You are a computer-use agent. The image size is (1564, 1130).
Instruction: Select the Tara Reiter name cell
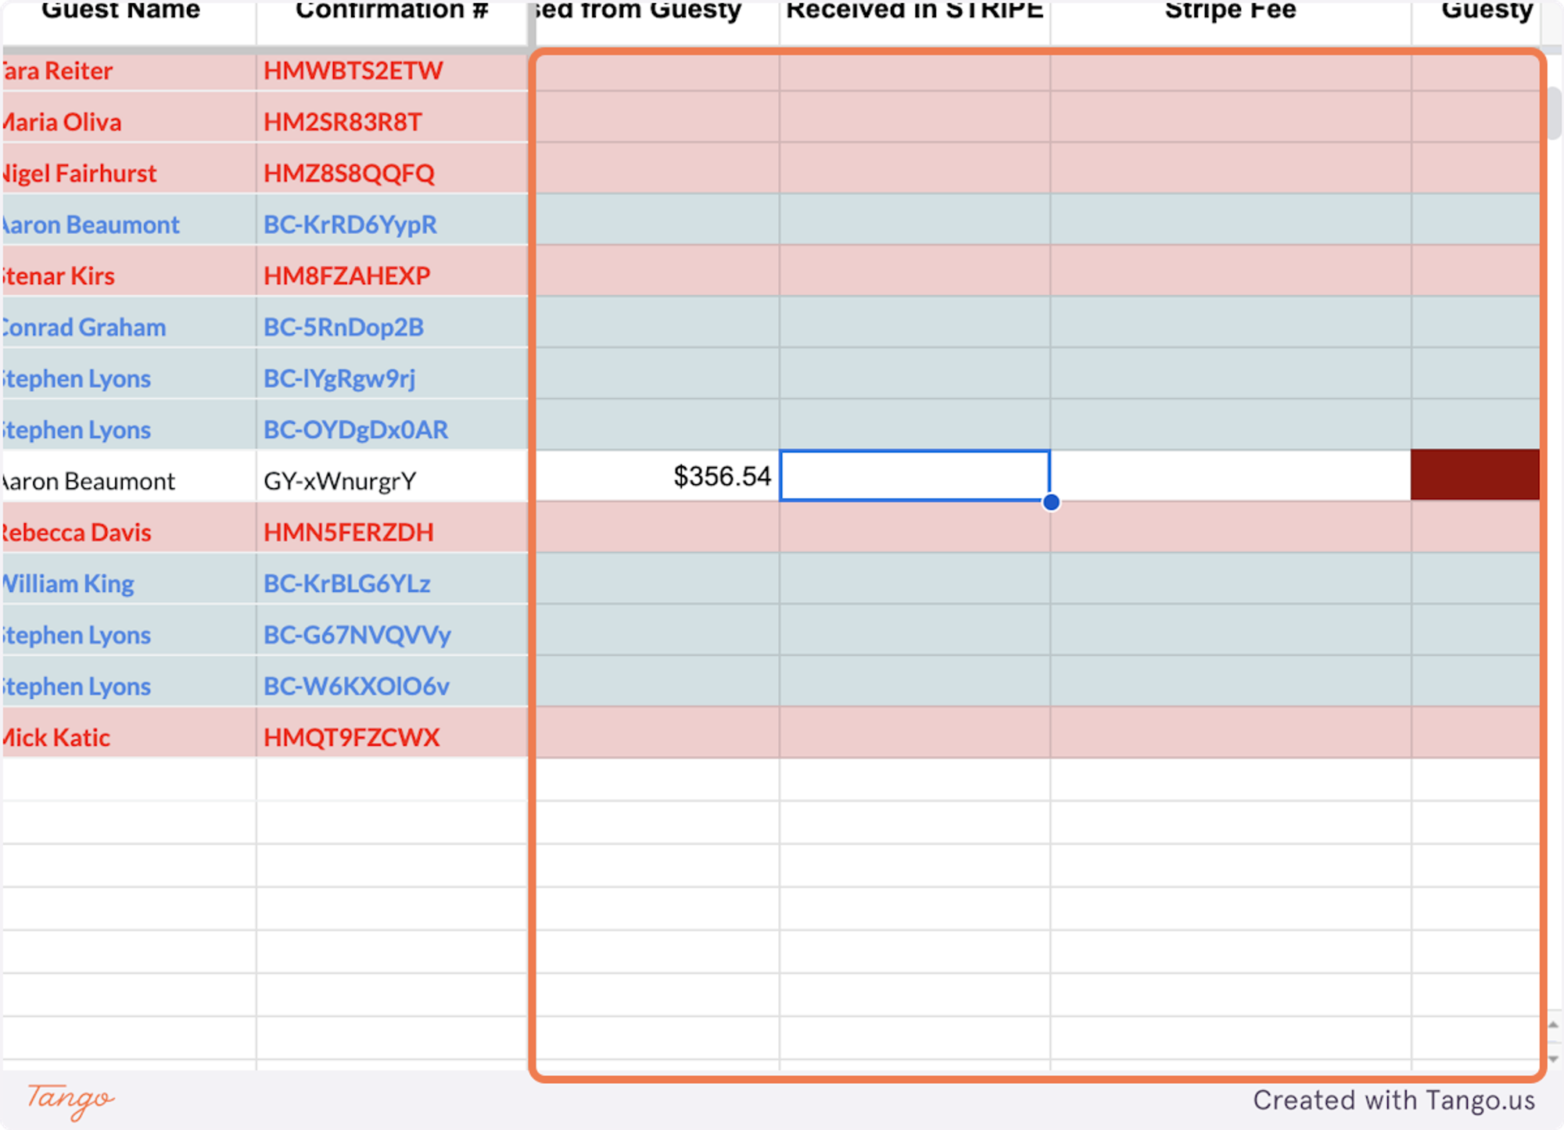point(129,71)
